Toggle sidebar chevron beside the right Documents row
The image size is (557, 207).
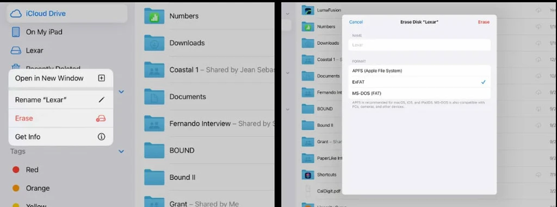(x=287, y=73)
